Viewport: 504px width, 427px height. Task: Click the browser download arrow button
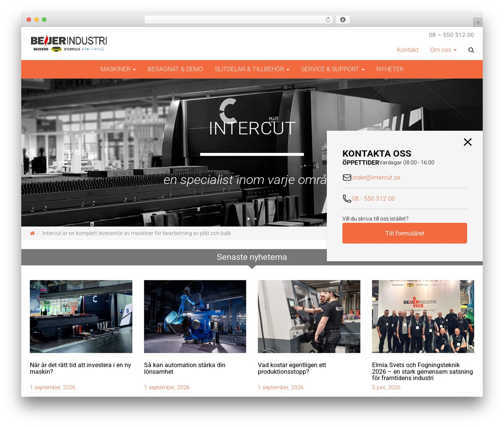click(x=343, y=20)
